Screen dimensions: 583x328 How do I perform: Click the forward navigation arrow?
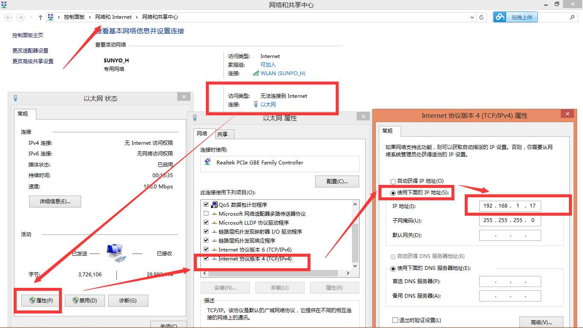(20, 17)
